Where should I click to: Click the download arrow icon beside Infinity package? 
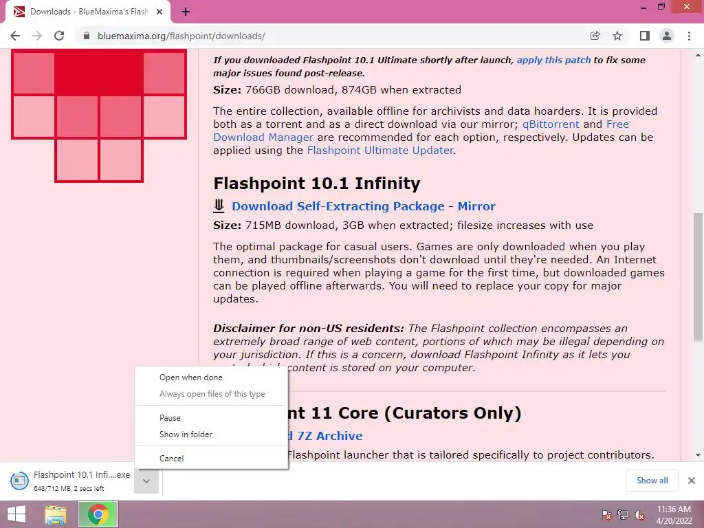[219, 206]
